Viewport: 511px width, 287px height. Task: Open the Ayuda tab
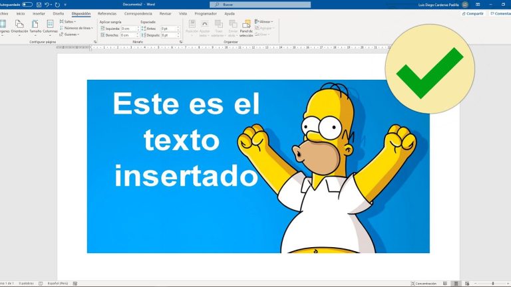(230, 14)
